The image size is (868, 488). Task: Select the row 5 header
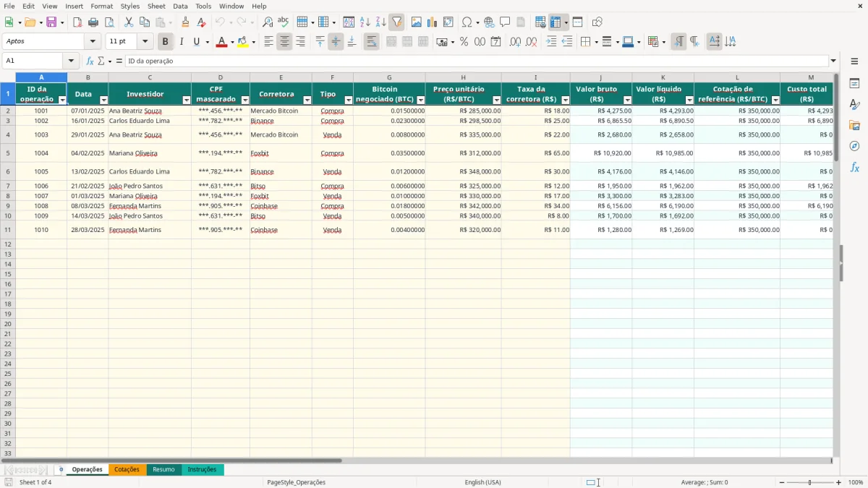click(7, 153)
